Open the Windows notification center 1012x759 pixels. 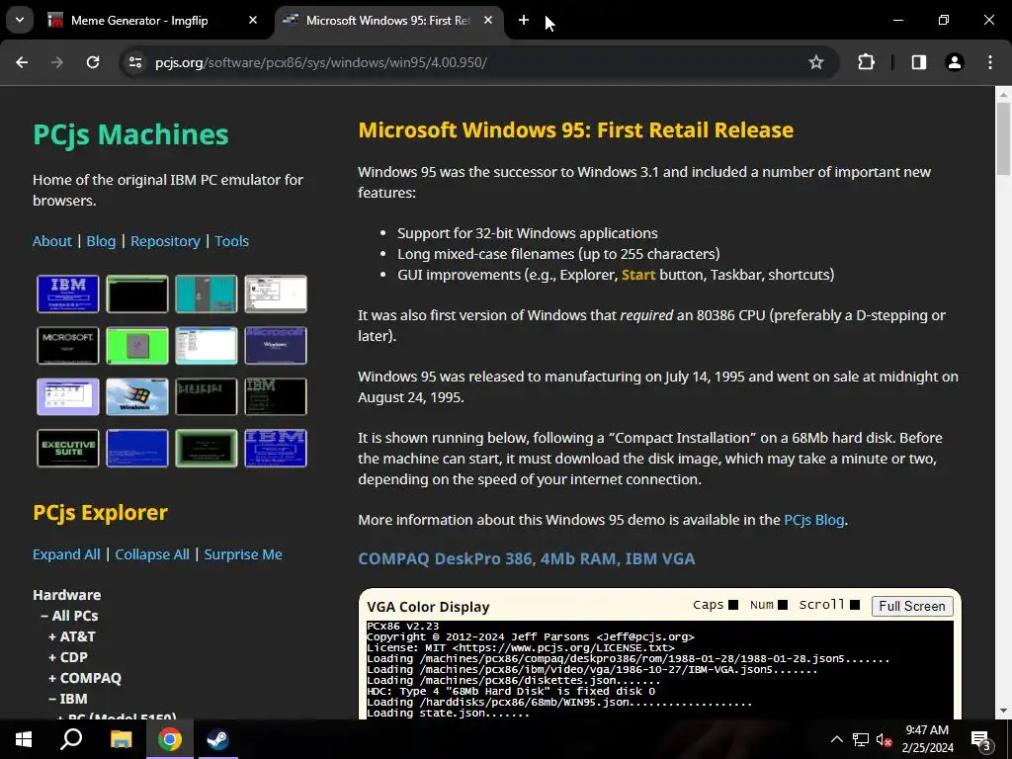point(981,739)
